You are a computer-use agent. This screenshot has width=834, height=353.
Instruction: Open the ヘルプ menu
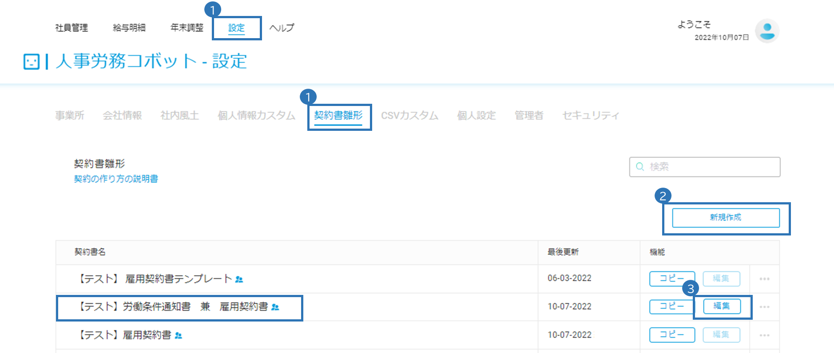click(x=282, y=27)
